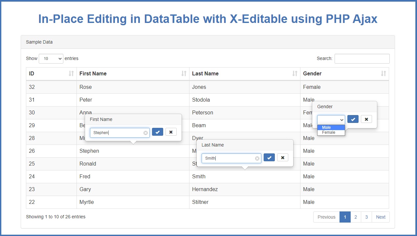Click inside the Search input field

click(362, 58)
